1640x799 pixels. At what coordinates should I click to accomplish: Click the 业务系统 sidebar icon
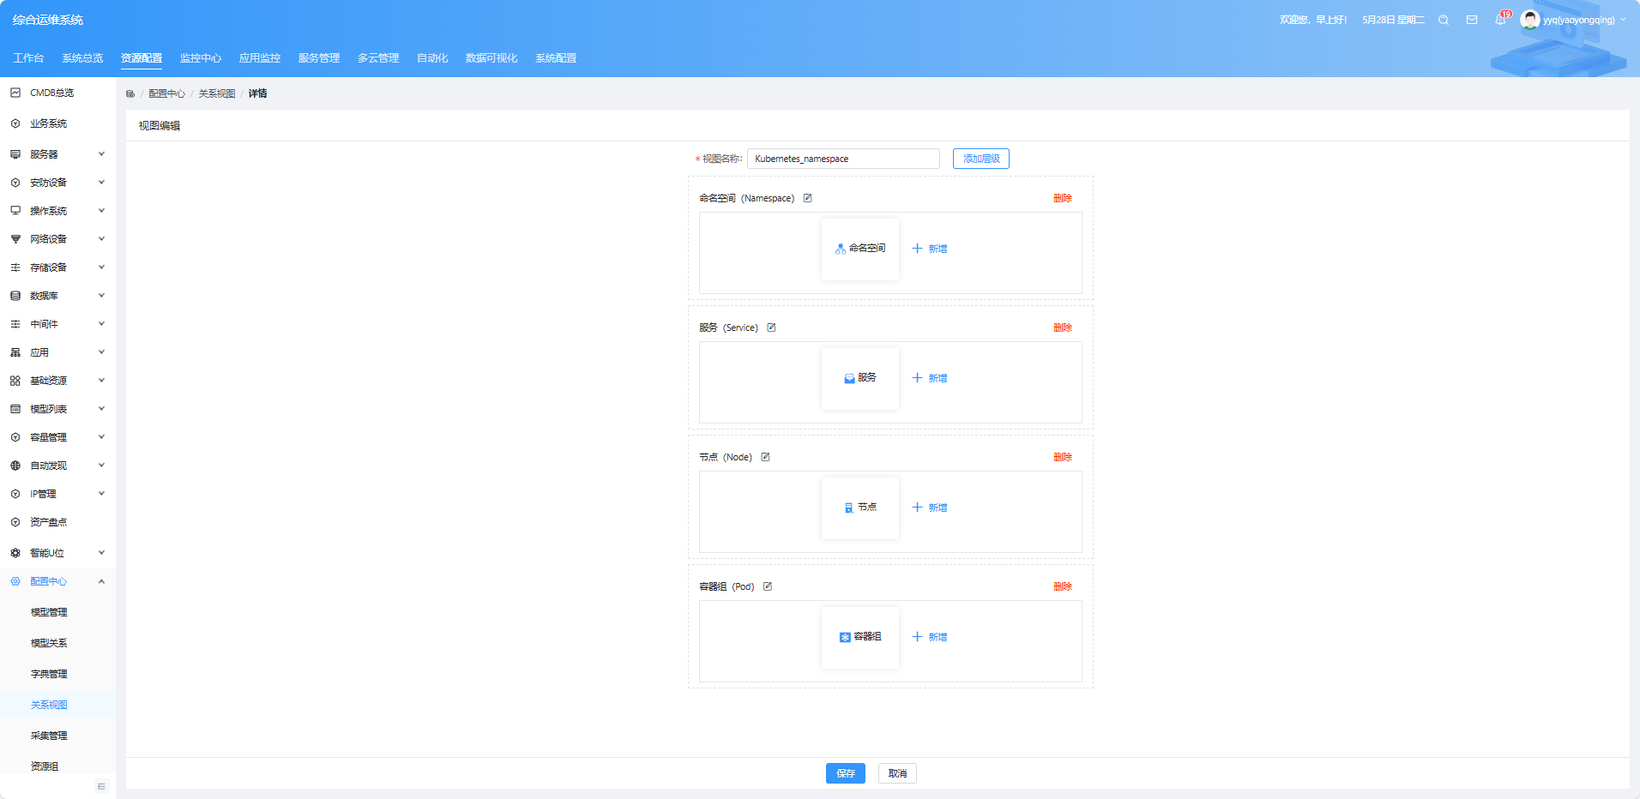click(x=15, y=123)
